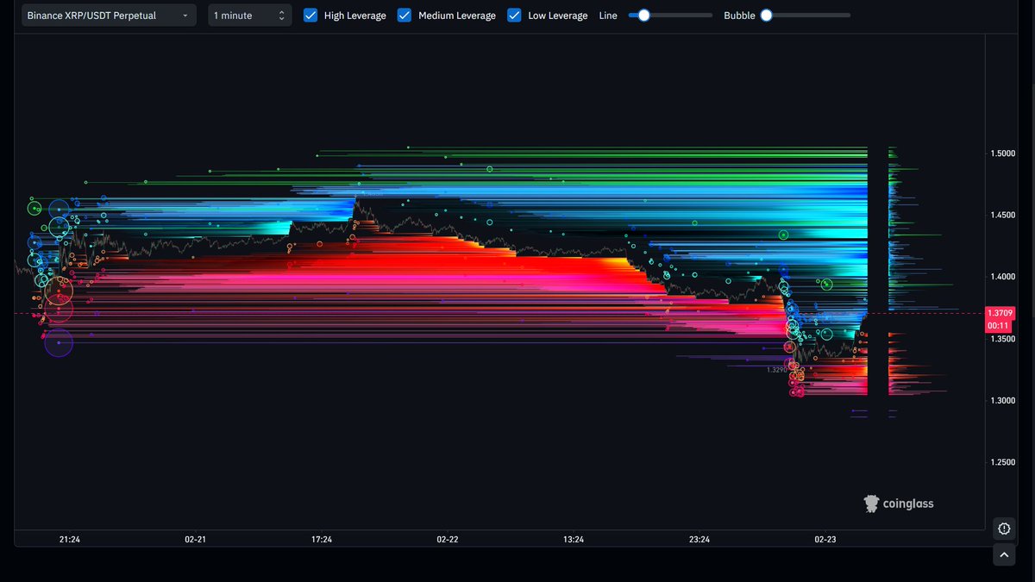Click the 00:11 countdown label
Image resolution: width=1035 pixels, height=582 pixels.
pos(999,326)
